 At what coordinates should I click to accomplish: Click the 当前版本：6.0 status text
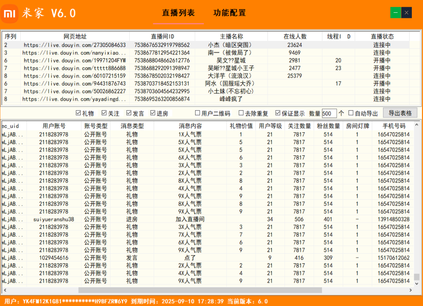tap(248, 301)
